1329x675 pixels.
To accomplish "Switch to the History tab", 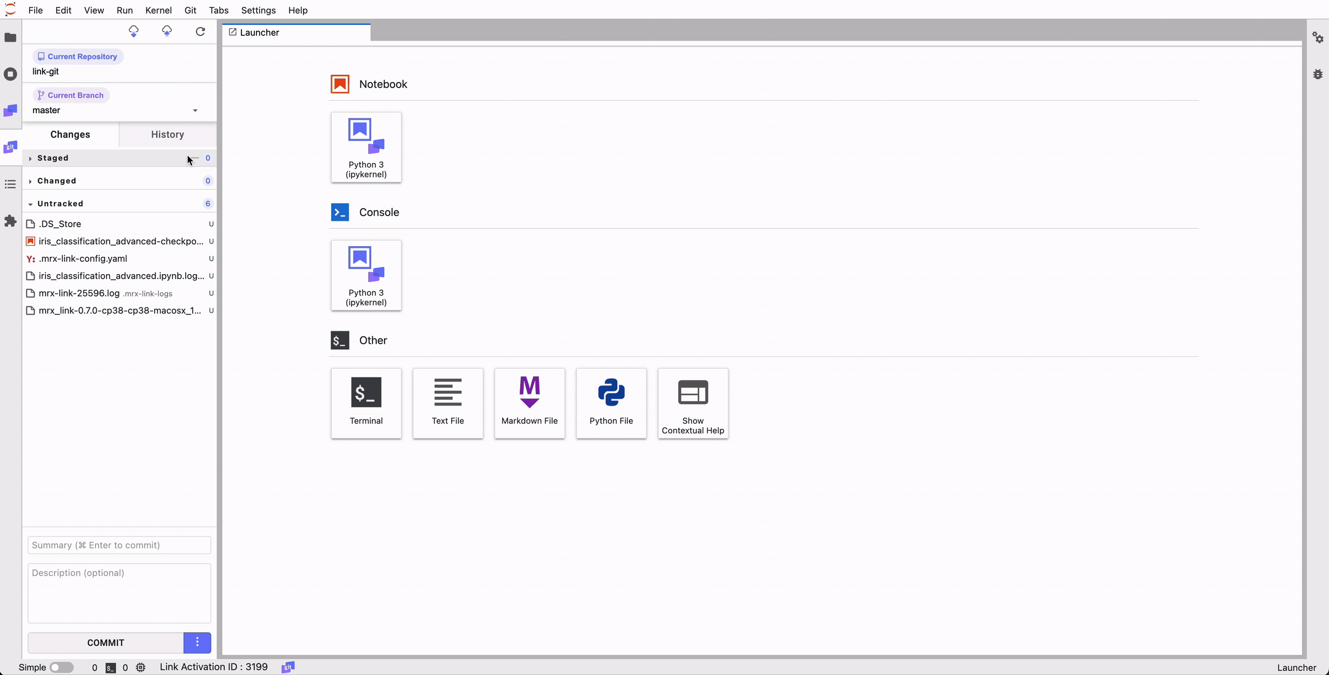I will pyautogui.click(x=168, y=134).
